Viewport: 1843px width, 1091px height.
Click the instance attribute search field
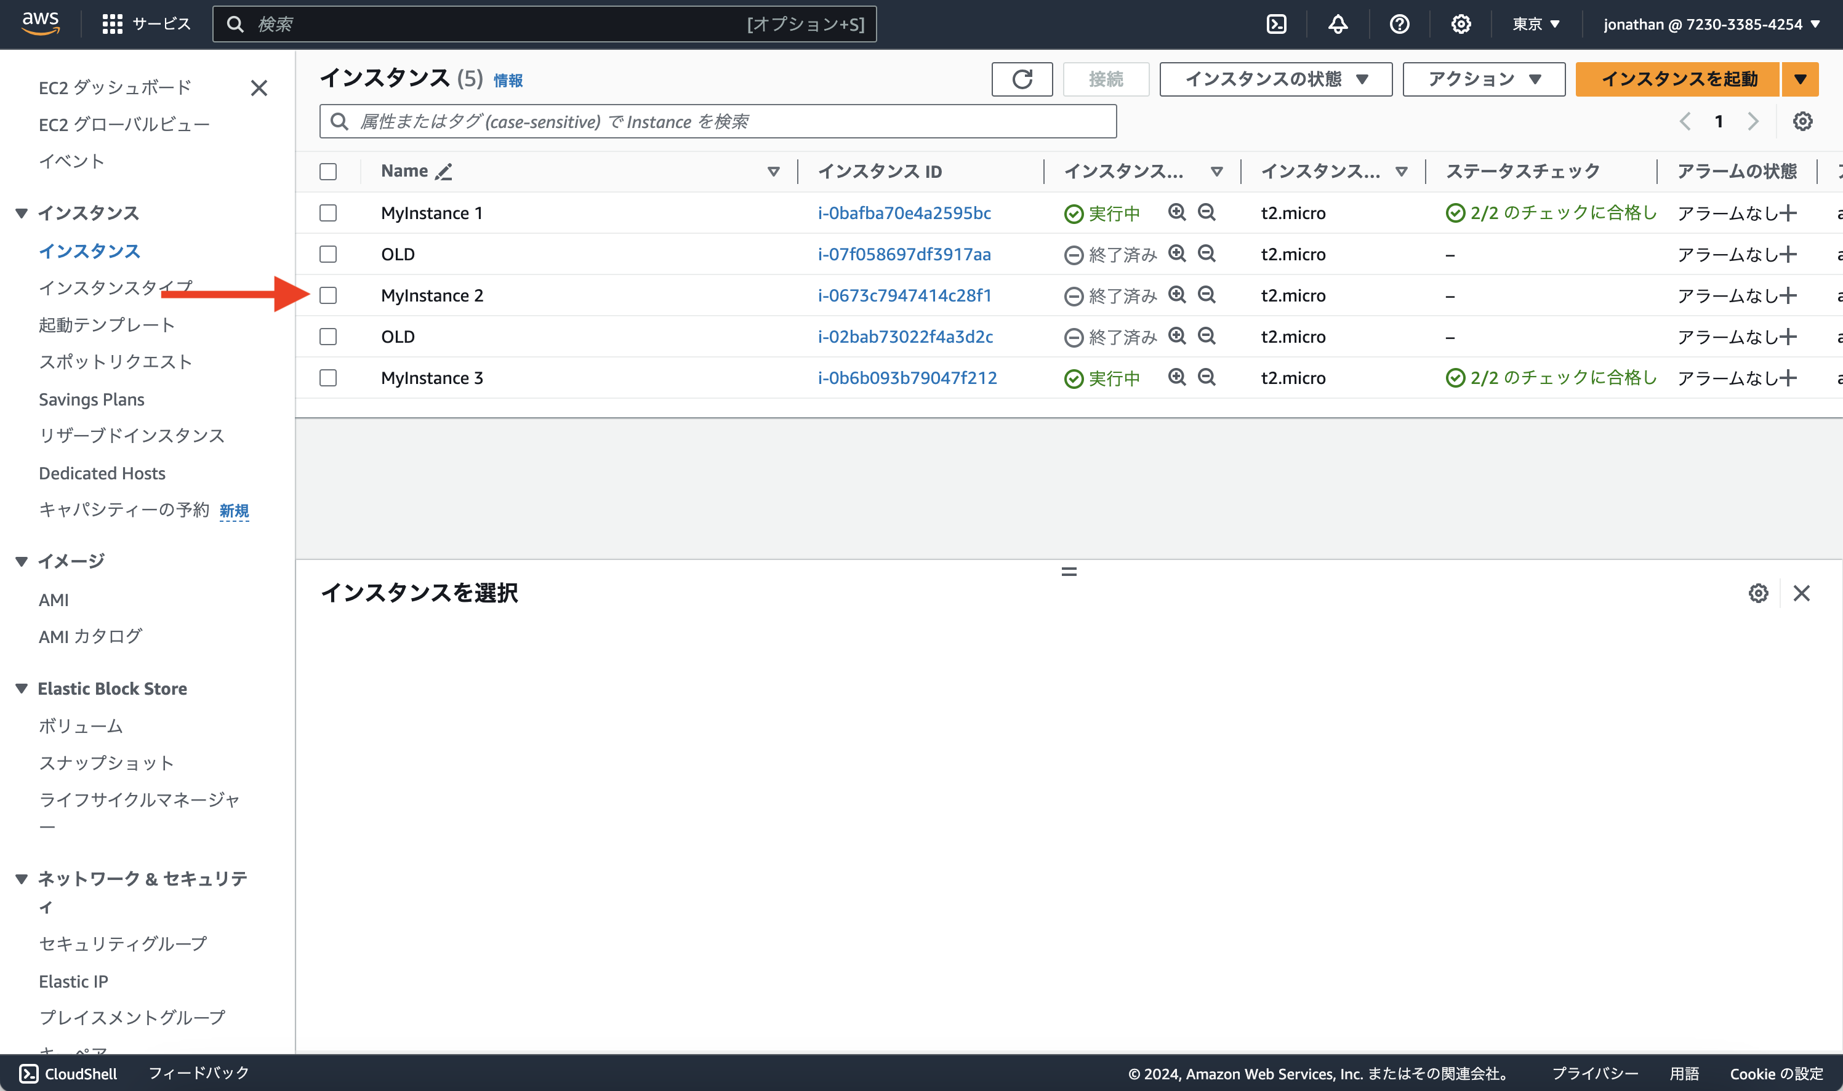[717, 121]
